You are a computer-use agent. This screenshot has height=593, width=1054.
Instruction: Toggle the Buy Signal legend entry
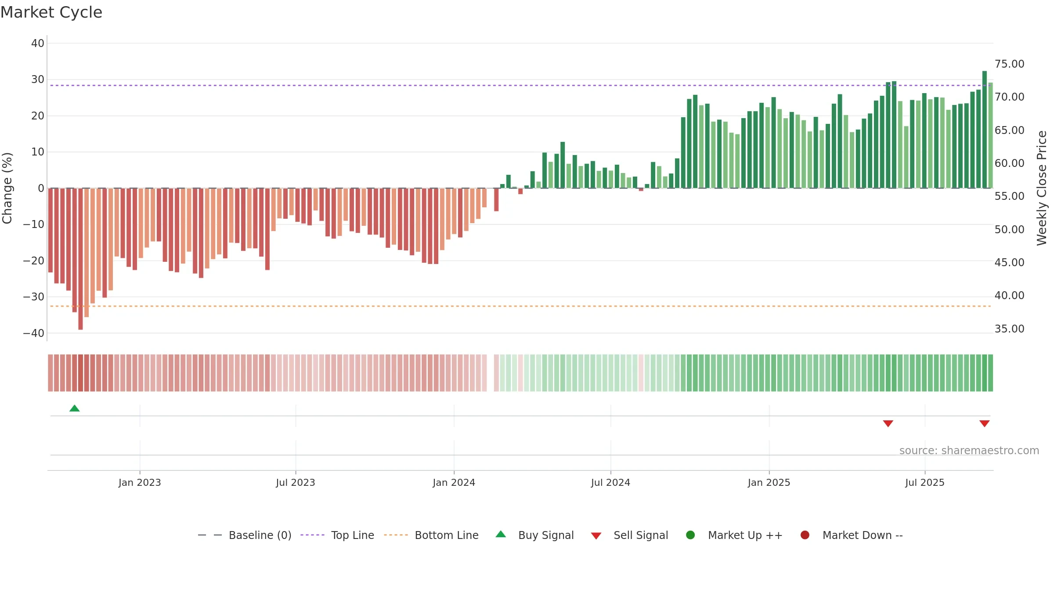pyautogui.click(x=534, y=535)
